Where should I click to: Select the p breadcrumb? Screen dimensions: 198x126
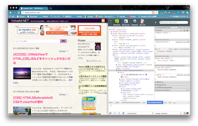[175, 103]
